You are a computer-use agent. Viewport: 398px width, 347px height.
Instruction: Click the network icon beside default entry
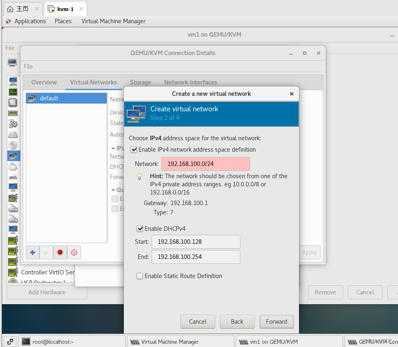32,98
